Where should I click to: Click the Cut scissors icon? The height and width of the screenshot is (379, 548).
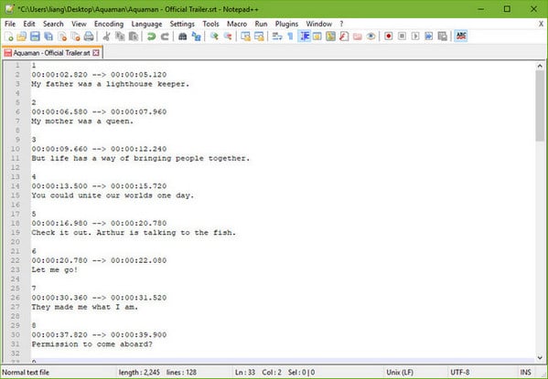coord(107,37)
